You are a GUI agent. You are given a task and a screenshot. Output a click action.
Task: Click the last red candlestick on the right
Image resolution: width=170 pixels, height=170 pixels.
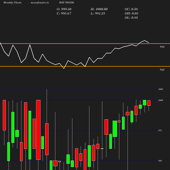[149, 103]
